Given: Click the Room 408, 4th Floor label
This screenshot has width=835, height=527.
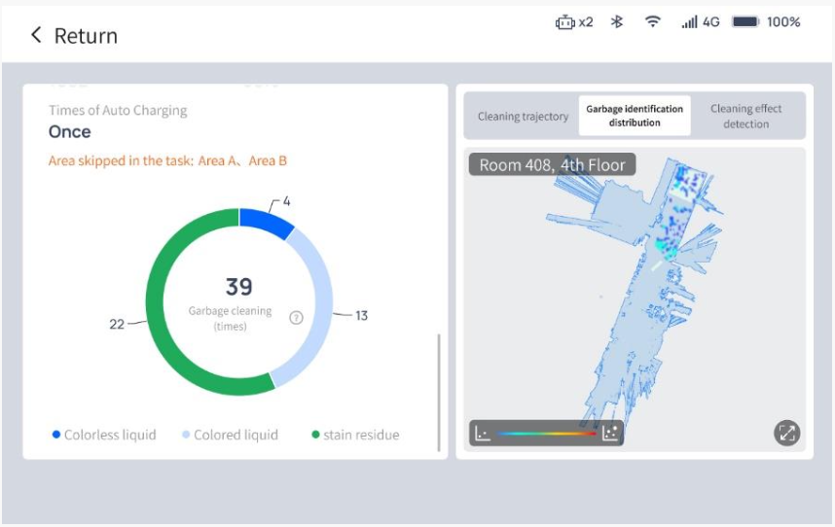Looking at the screenshot, I should coord(552,164).
